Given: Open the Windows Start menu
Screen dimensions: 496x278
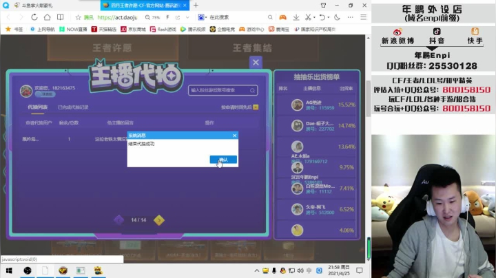Looking at the screenshot, I should point(9,270).
